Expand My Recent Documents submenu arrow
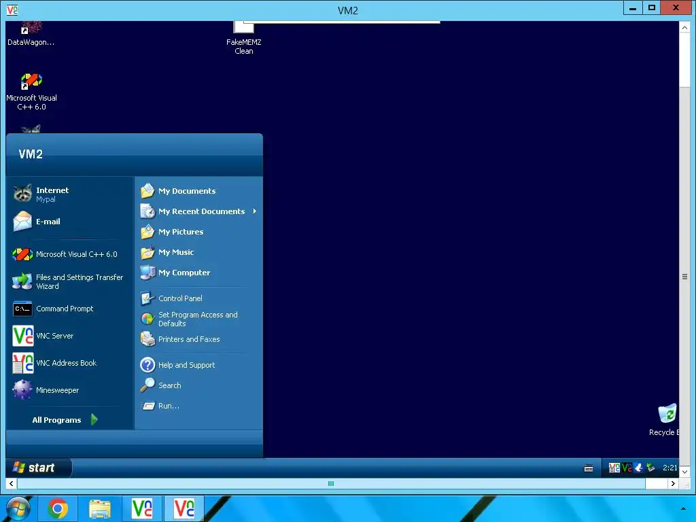 (254, 211)
